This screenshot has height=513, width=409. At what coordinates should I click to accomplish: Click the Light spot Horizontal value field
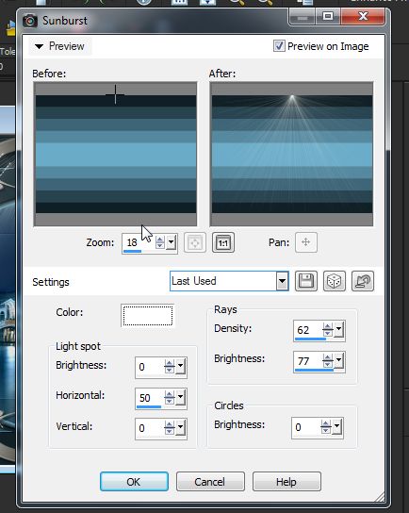(150, 398)
